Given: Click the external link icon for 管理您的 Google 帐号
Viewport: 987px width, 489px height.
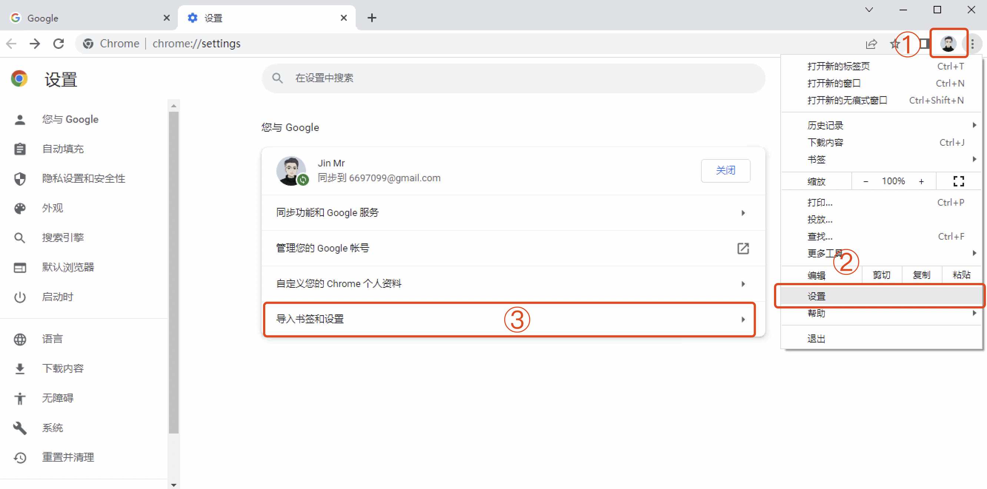Looking at the screenshot, I should click(x=742, y=248).
